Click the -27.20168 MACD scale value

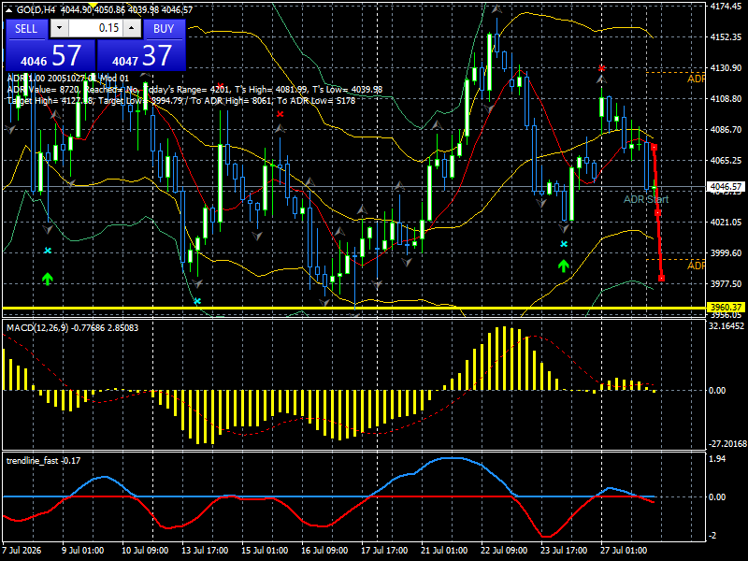coord(727,443)
